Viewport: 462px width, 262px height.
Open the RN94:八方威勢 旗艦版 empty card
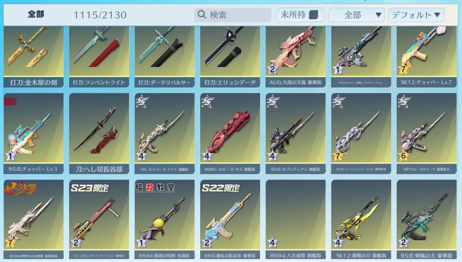tap(296, 220)
